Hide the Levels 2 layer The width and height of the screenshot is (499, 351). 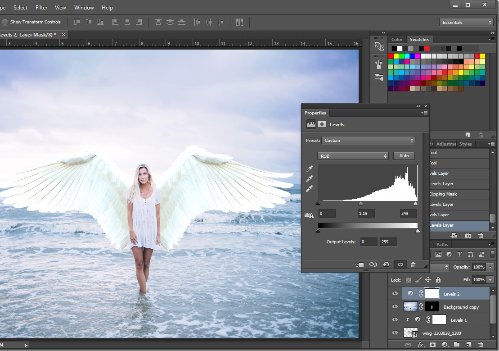pyautogui.click(x=395, y=293)
